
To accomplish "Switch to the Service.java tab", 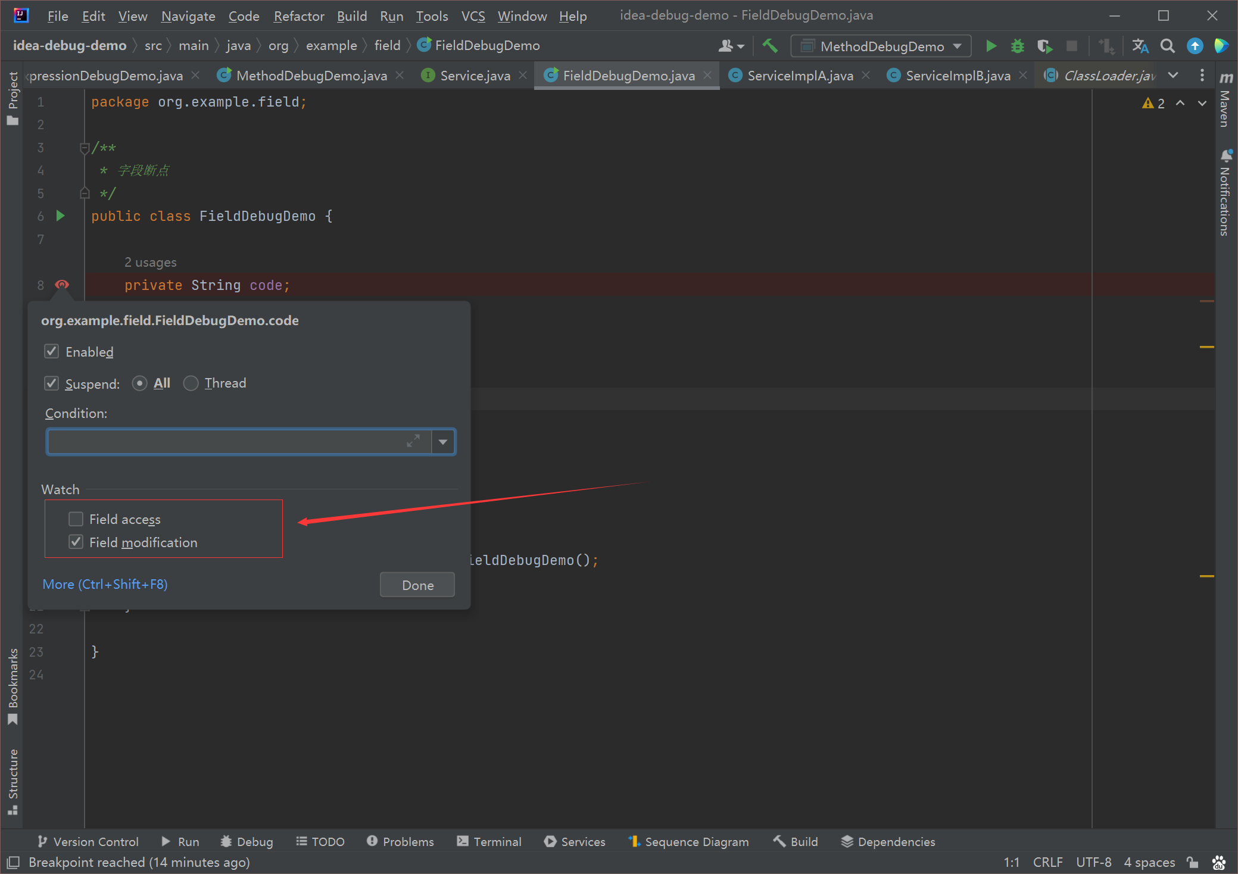I will pyautogui.click(x=475, y=76).
